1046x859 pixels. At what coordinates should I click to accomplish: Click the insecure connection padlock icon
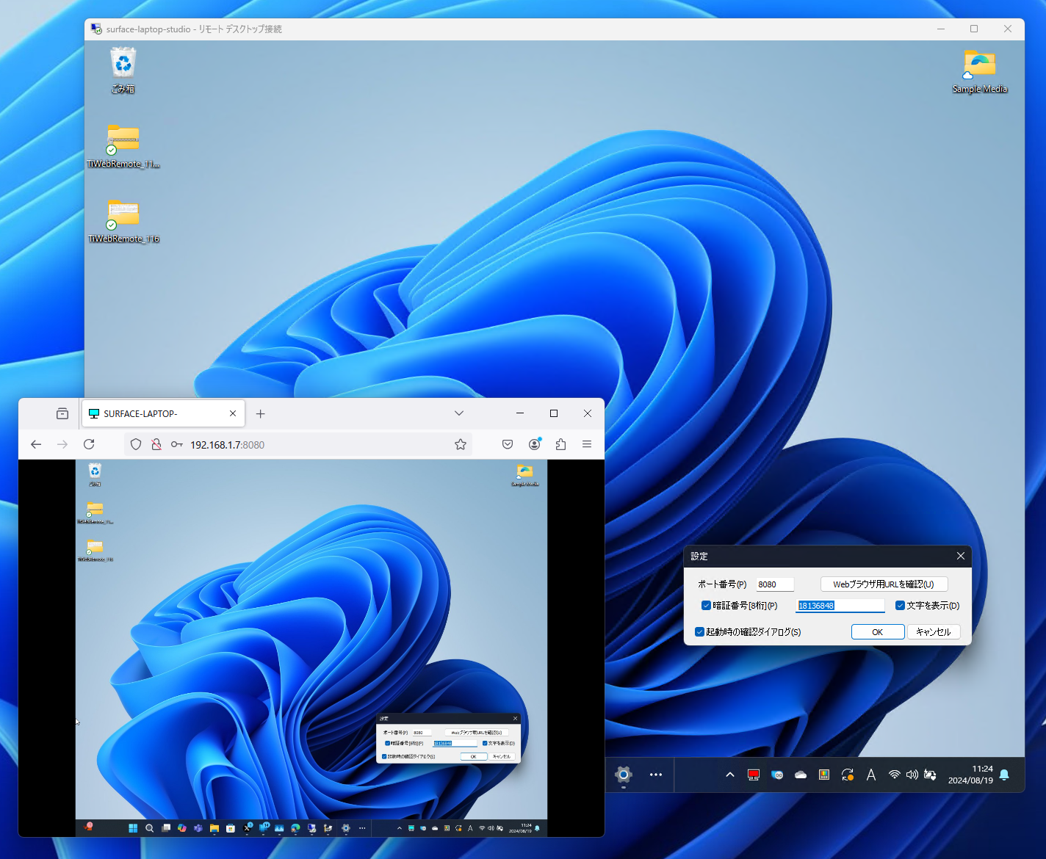(156, 444)
